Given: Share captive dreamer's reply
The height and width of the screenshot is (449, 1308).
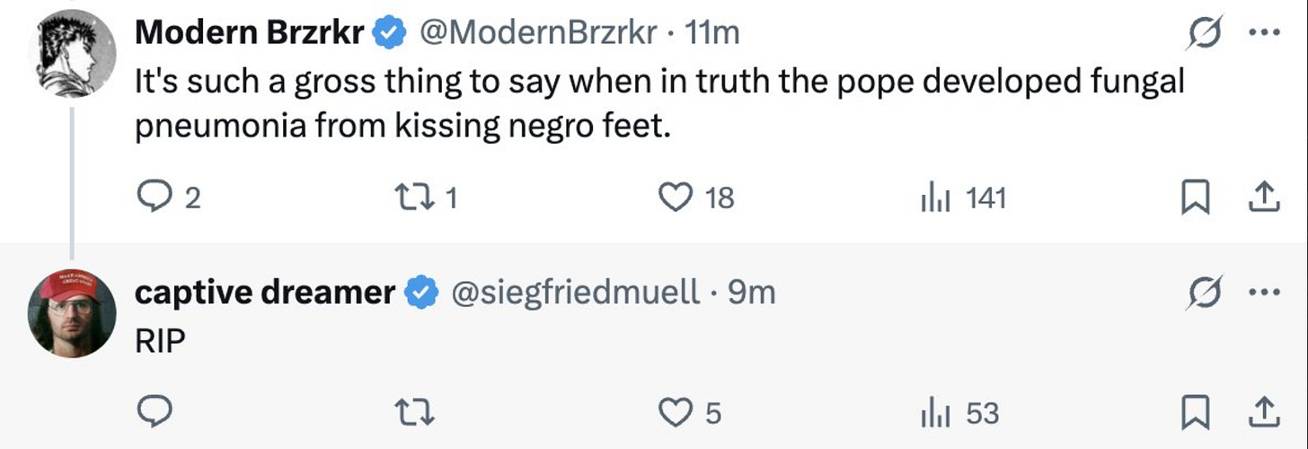Looking at the screenshot, I should click(x=1264, y=412).
